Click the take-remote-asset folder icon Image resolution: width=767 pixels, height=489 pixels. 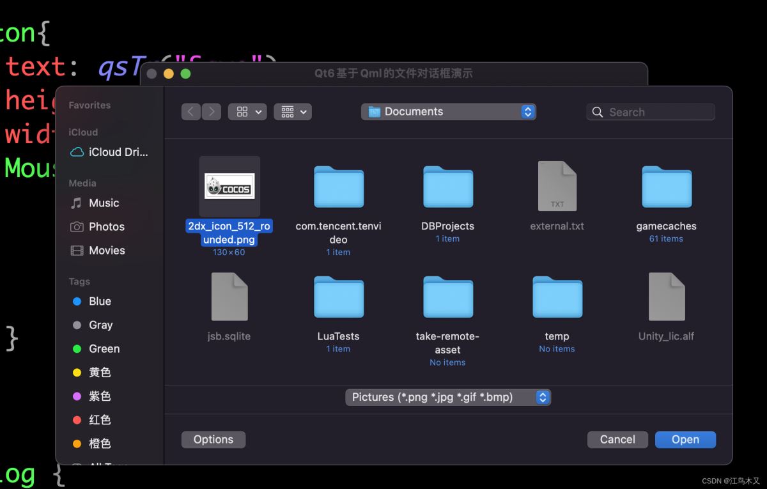[x=447, y=297]
